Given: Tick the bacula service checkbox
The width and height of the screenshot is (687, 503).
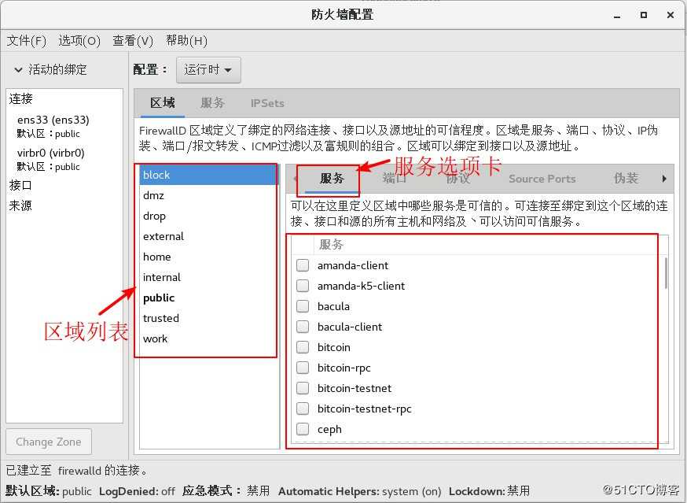Looking at the screenshot, I should tap(303, 306).
